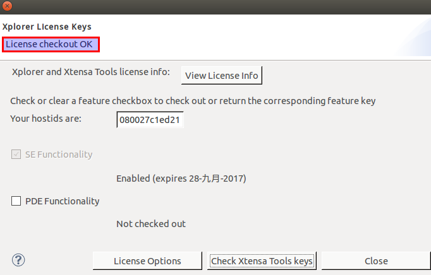Click the help question mark icon
The height and width of the screenshot is (275, 431).
click(18, 260)
